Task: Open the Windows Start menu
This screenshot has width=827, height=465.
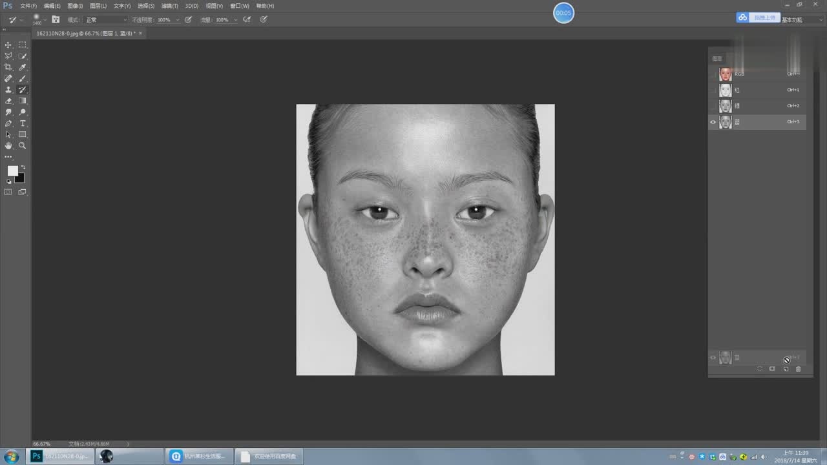Action: pos(11,457)
